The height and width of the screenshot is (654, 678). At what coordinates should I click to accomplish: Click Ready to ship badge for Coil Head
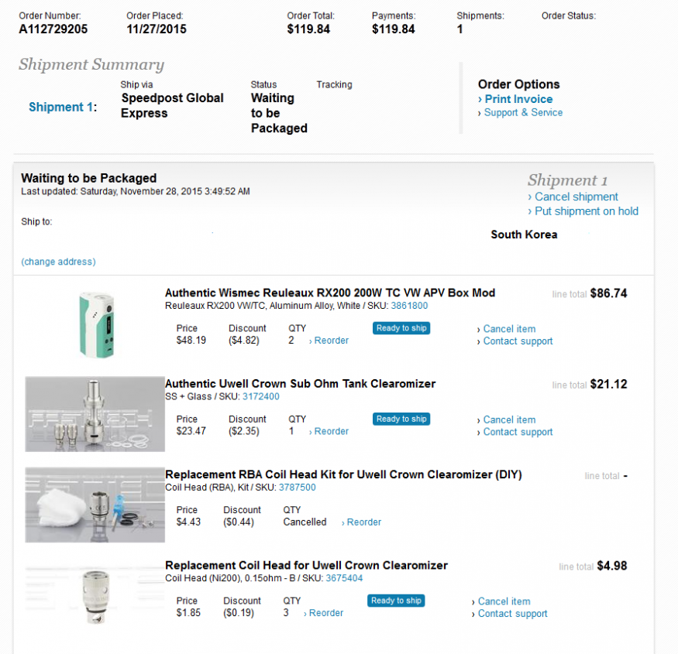coord(396,601)
